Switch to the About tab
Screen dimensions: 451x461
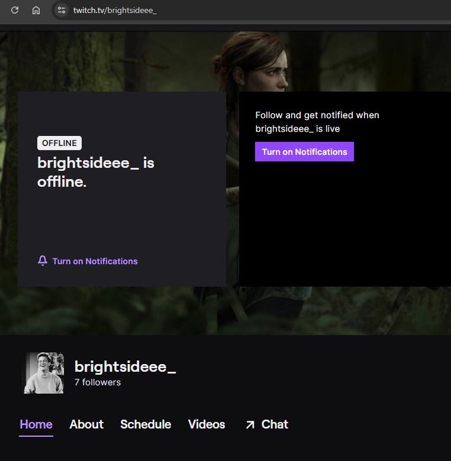point(86,424)
